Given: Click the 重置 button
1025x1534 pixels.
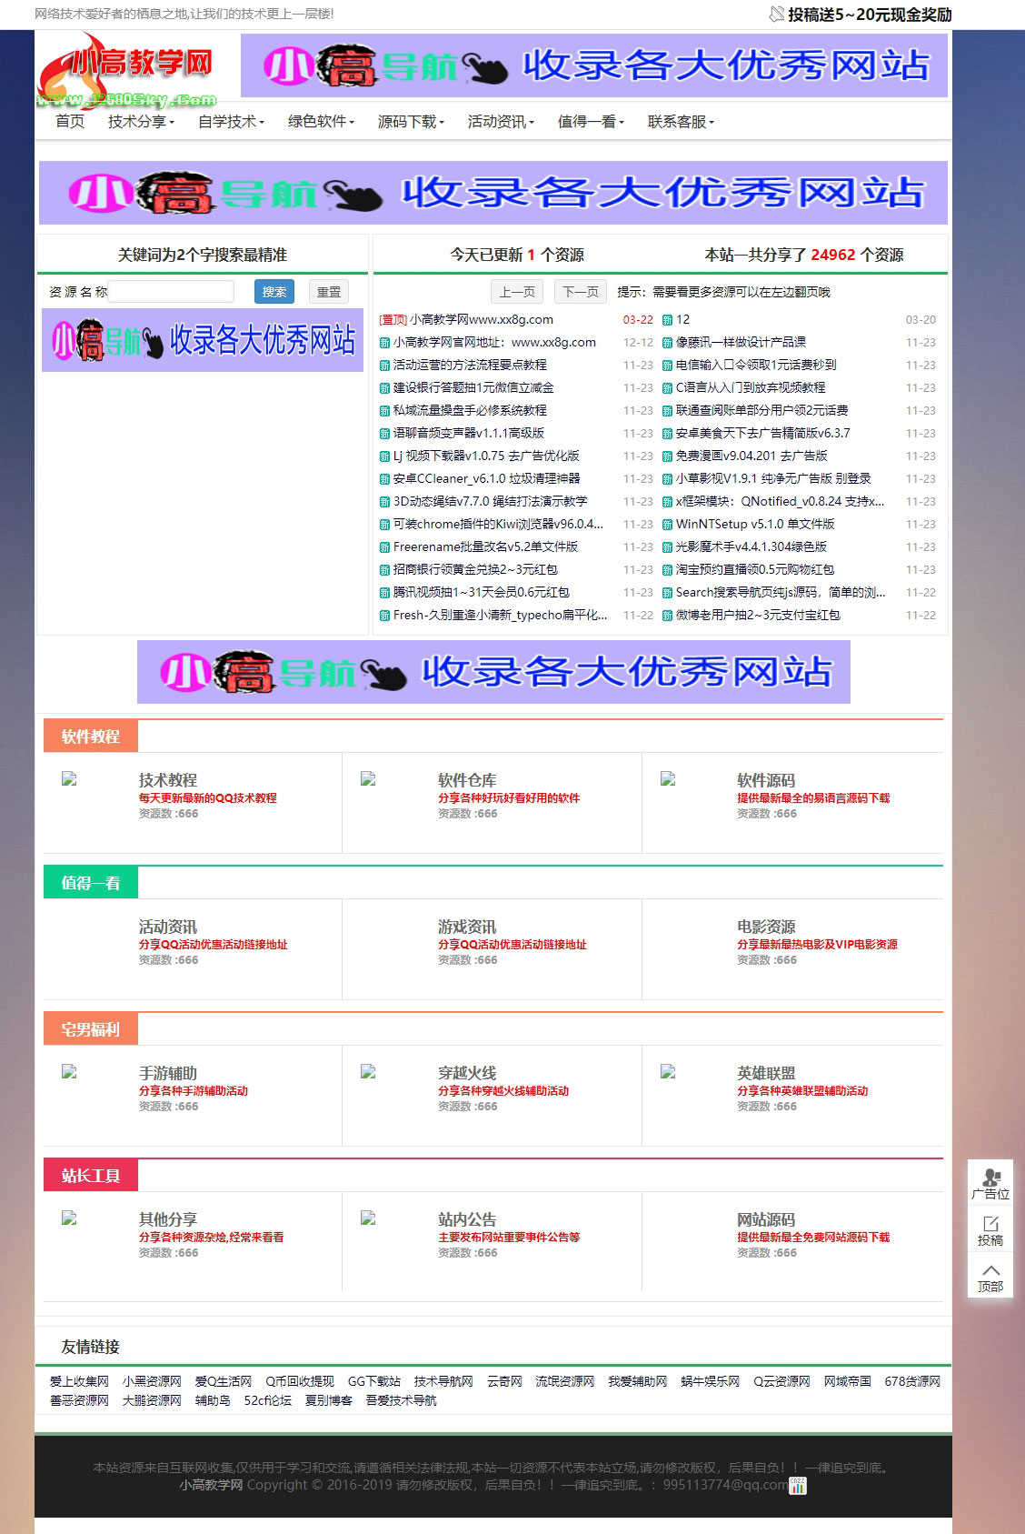Looking at the screenshot, I should [x=329, y=291].
